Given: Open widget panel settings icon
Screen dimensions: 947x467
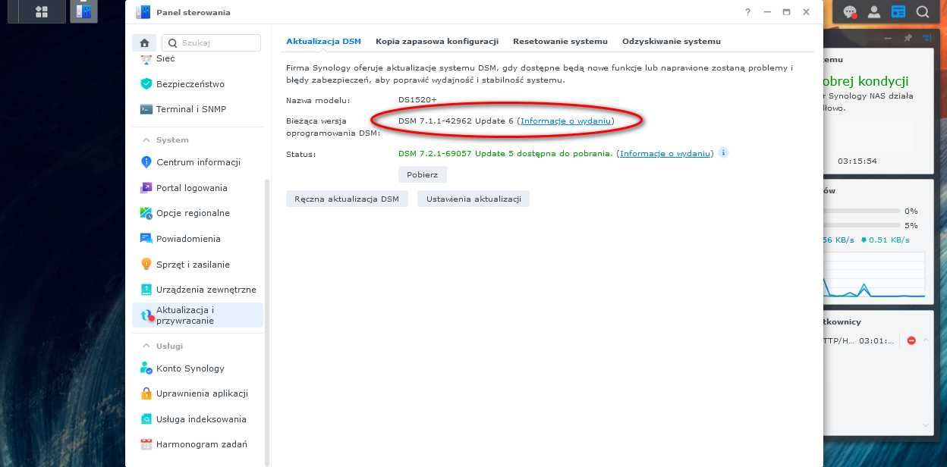Looking at the screenshot, I should 927,38.
